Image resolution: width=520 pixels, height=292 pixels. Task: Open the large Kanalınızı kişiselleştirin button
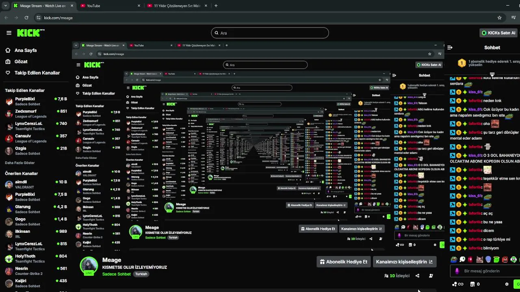[404, 262]
